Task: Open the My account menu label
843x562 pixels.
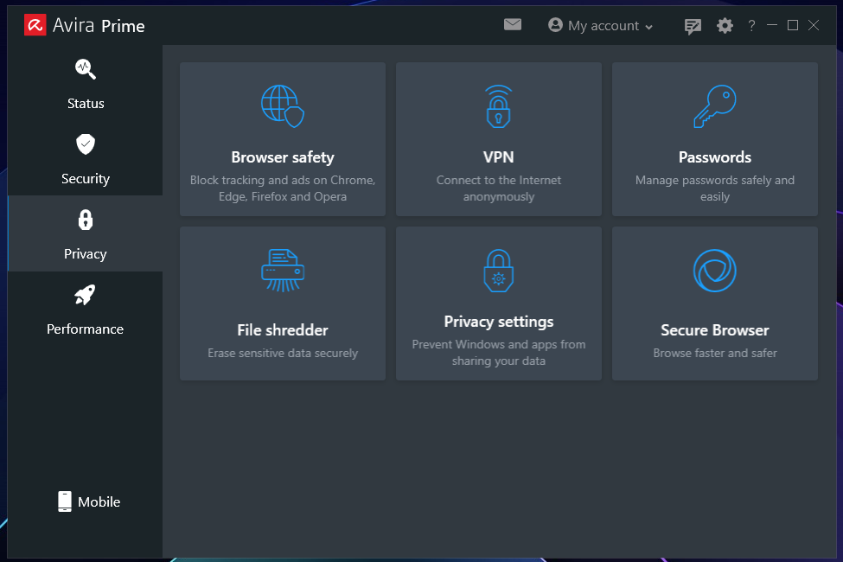Action: (604, 26)
